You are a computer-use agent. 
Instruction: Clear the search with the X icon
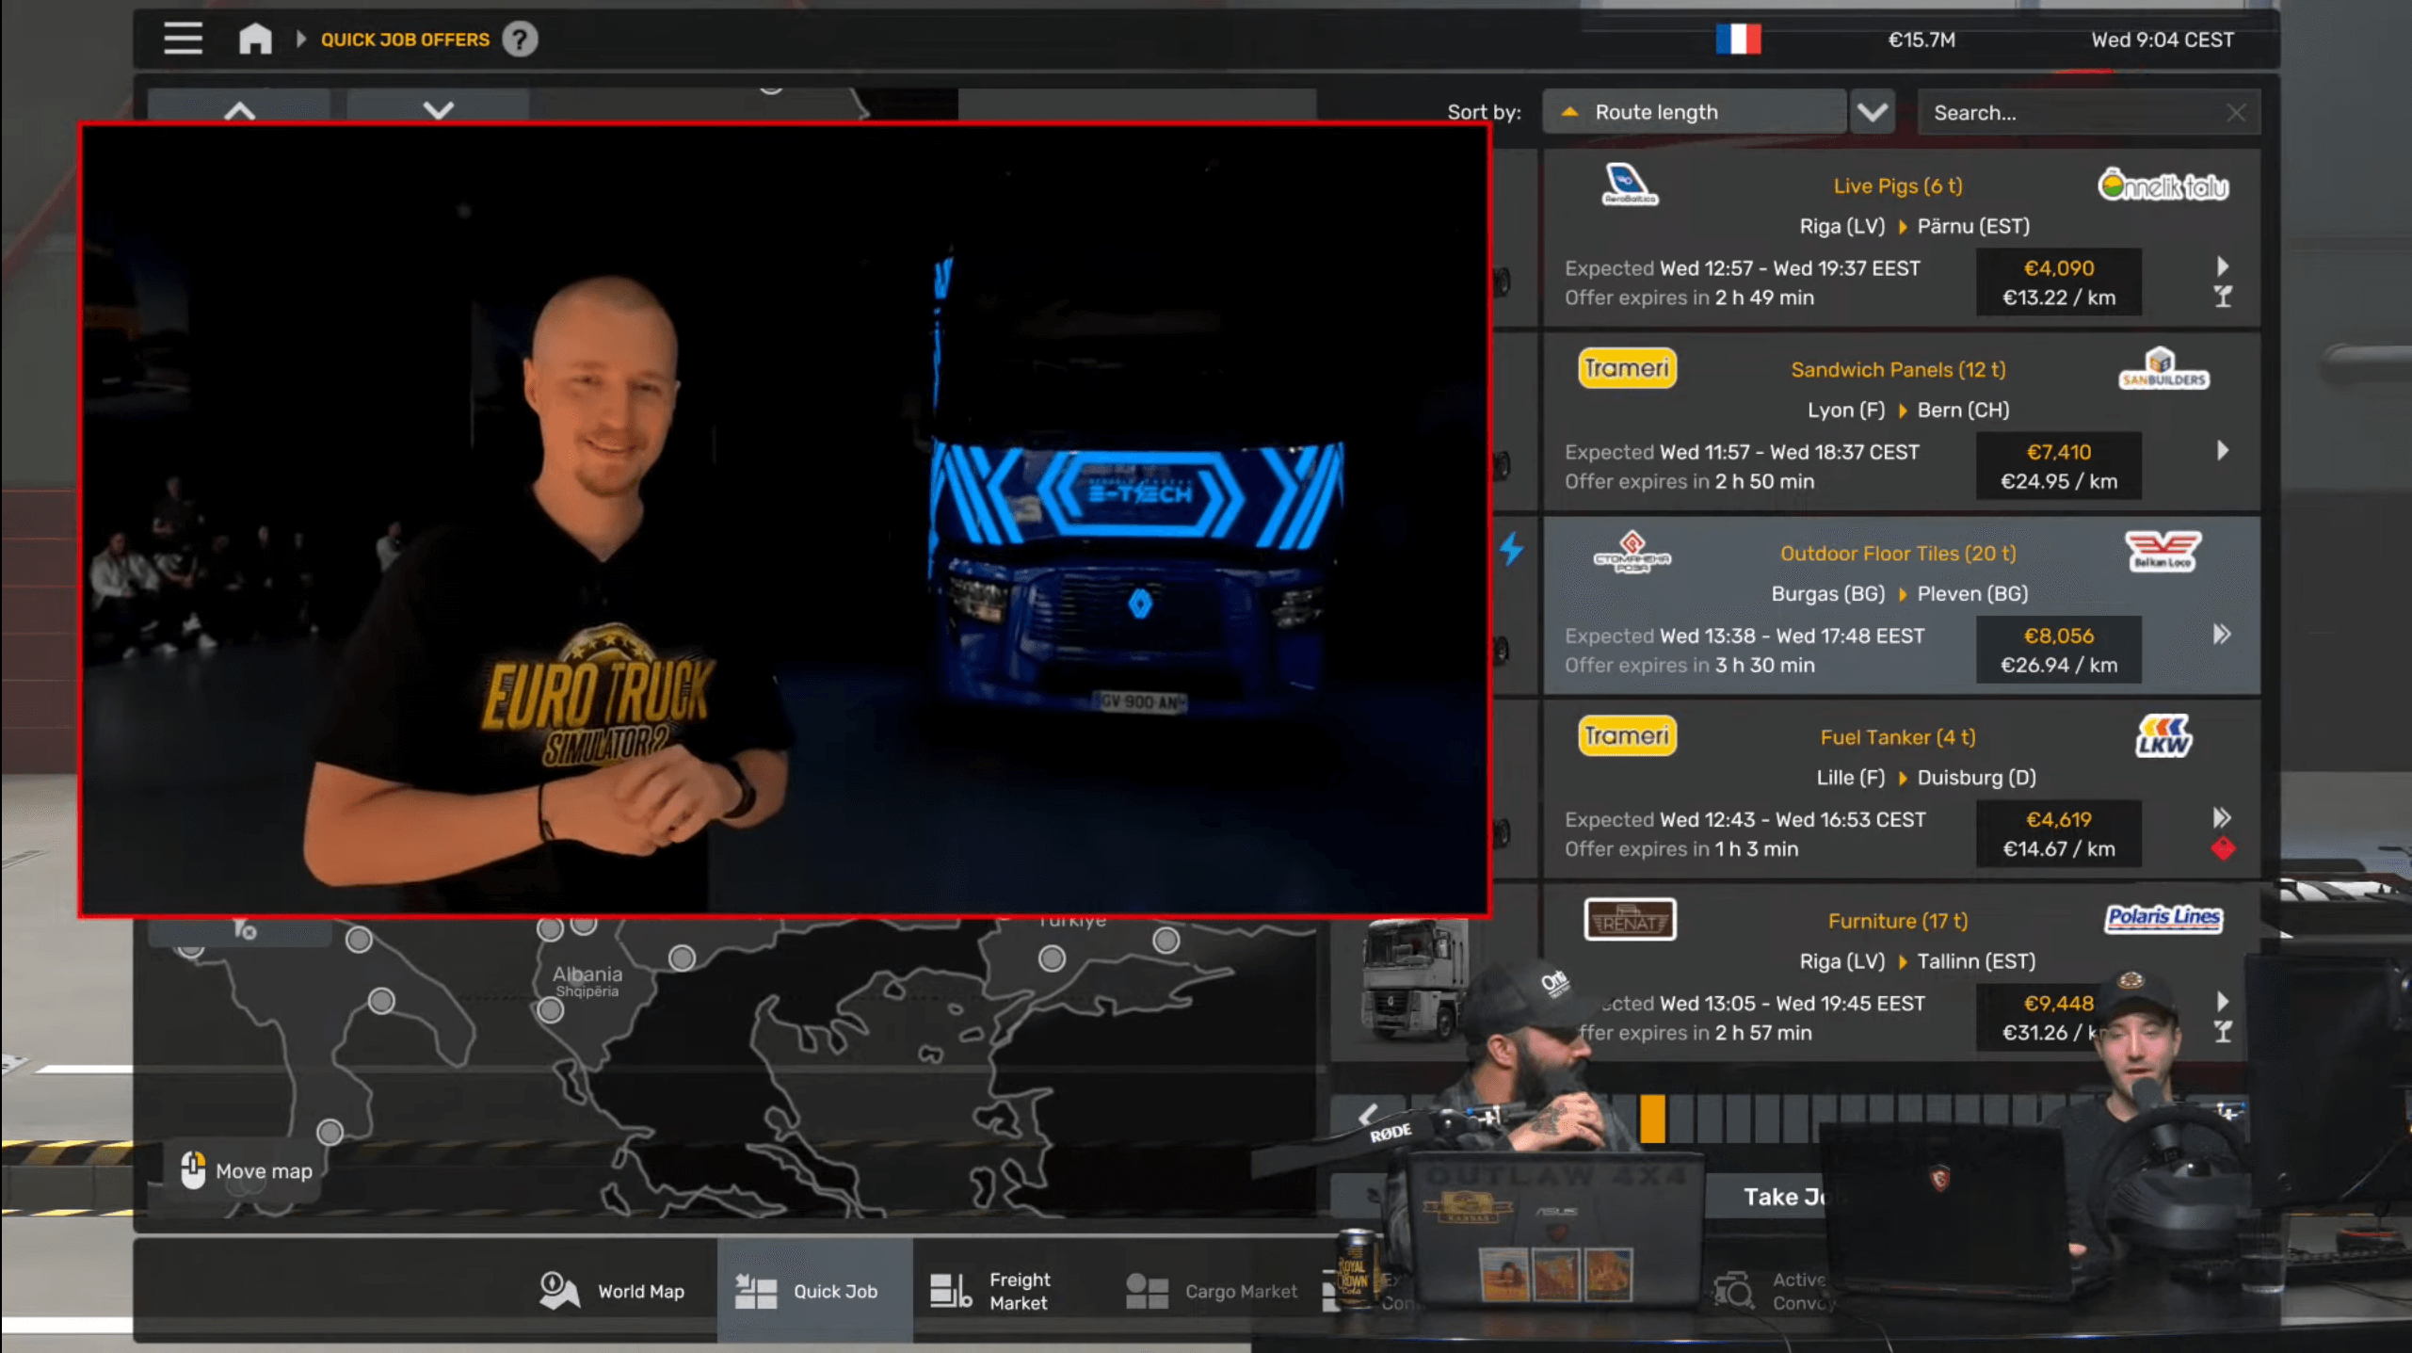[2236, 113]
